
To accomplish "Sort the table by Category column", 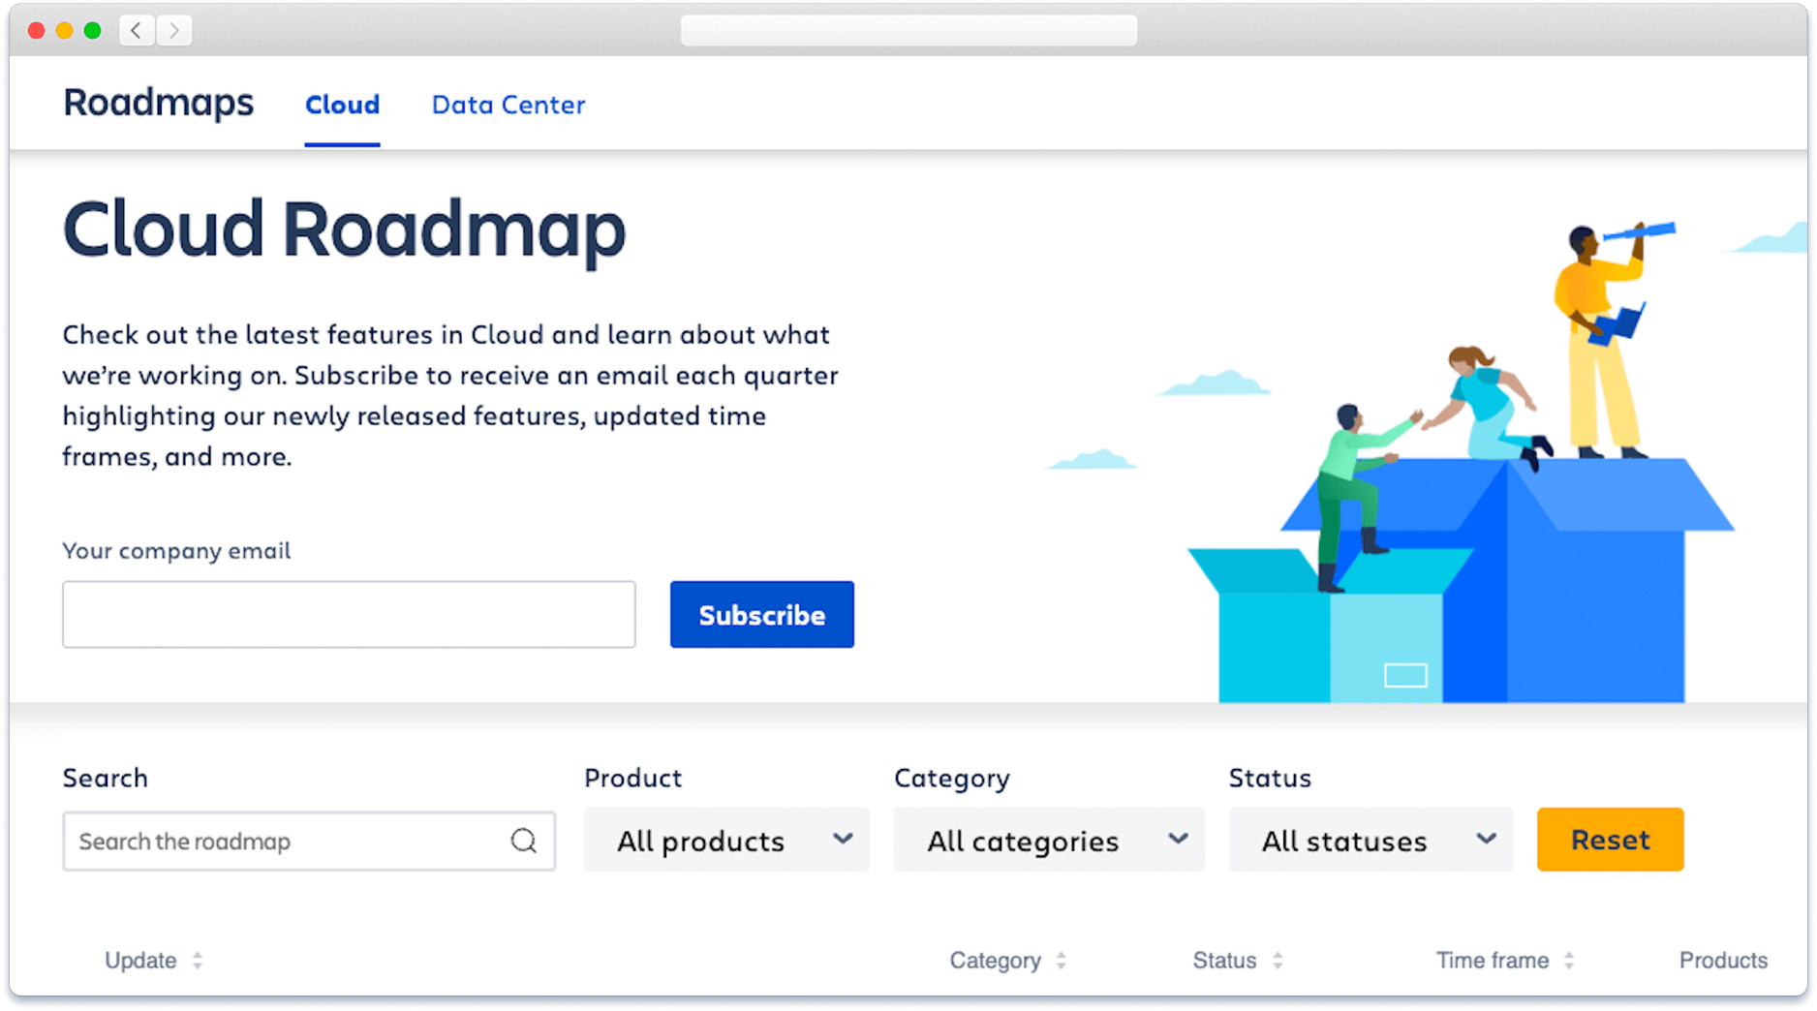I will (1007, 960).
